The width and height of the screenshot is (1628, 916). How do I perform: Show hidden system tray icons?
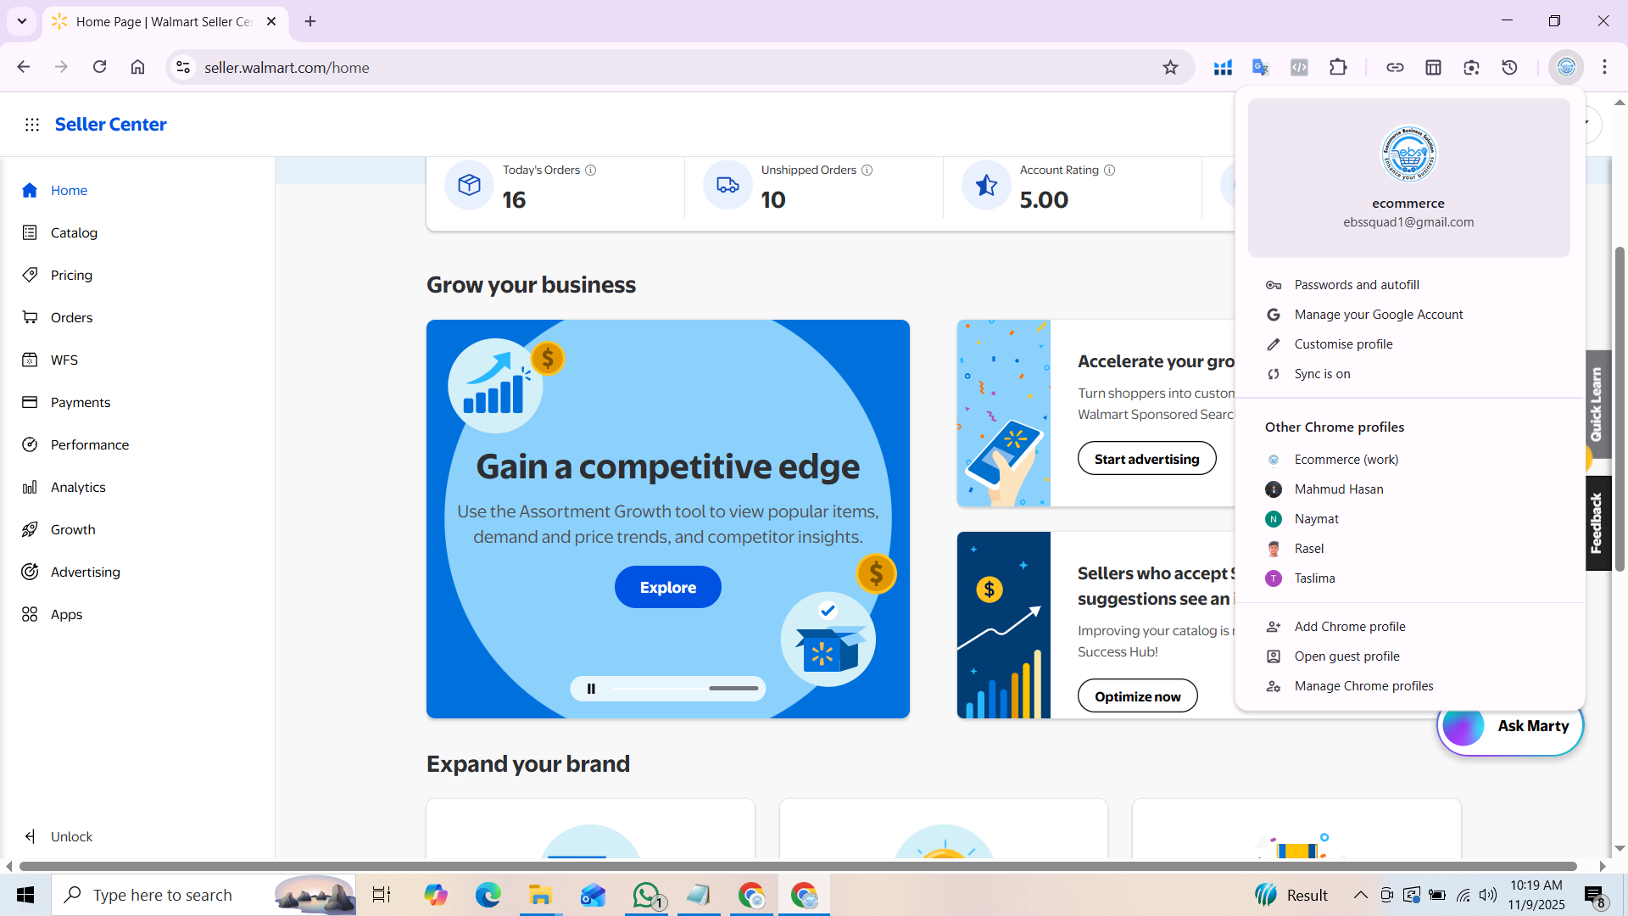pos(1360,896)
